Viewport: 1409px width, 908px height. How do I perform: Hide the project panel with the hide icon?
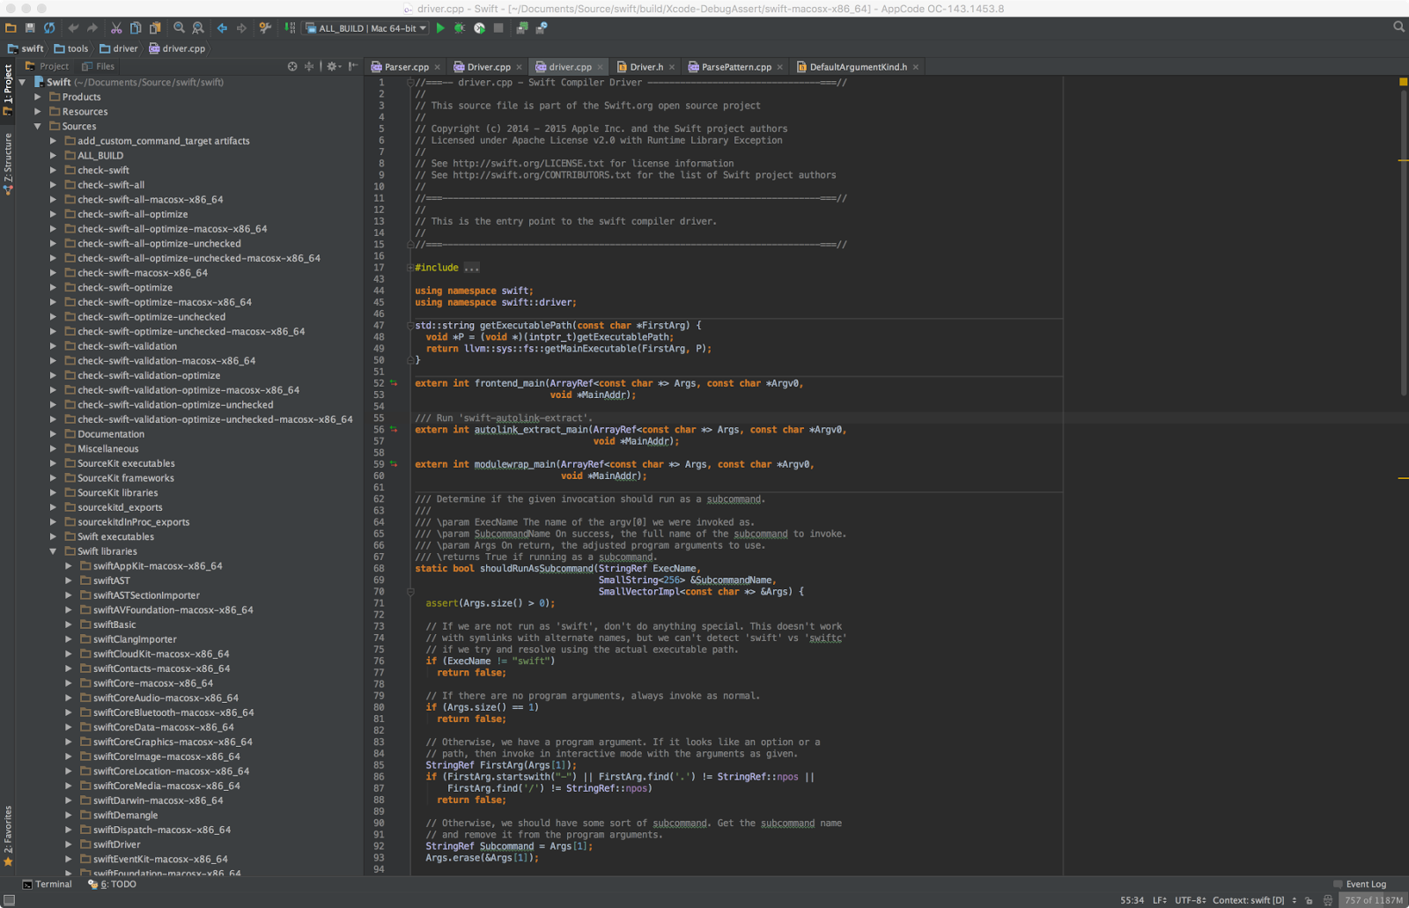click(353, 66)
